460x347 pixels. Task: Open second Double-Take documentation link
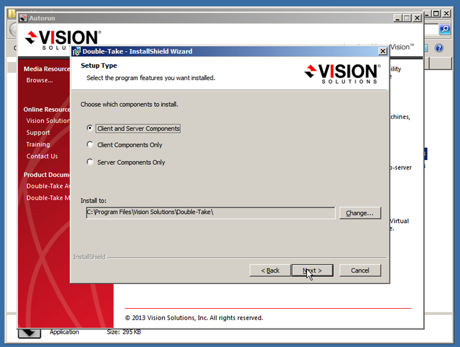pos(48,198)
